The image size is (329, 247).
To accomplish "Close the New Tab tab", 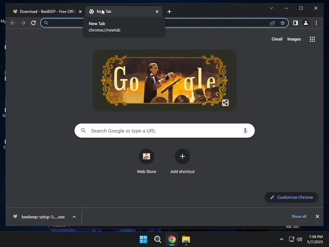I will pos(157,12).
